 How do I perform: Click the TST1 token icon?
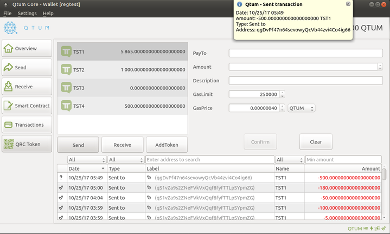pyautogui.click(x=66, y=51)
